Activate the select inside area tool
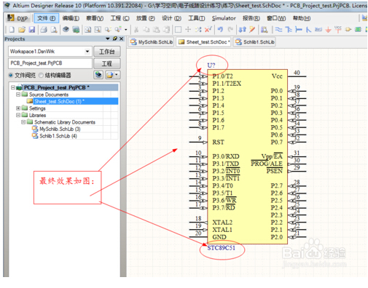The width and height of the screenshot is (368, 288). (x=178, y=30)
